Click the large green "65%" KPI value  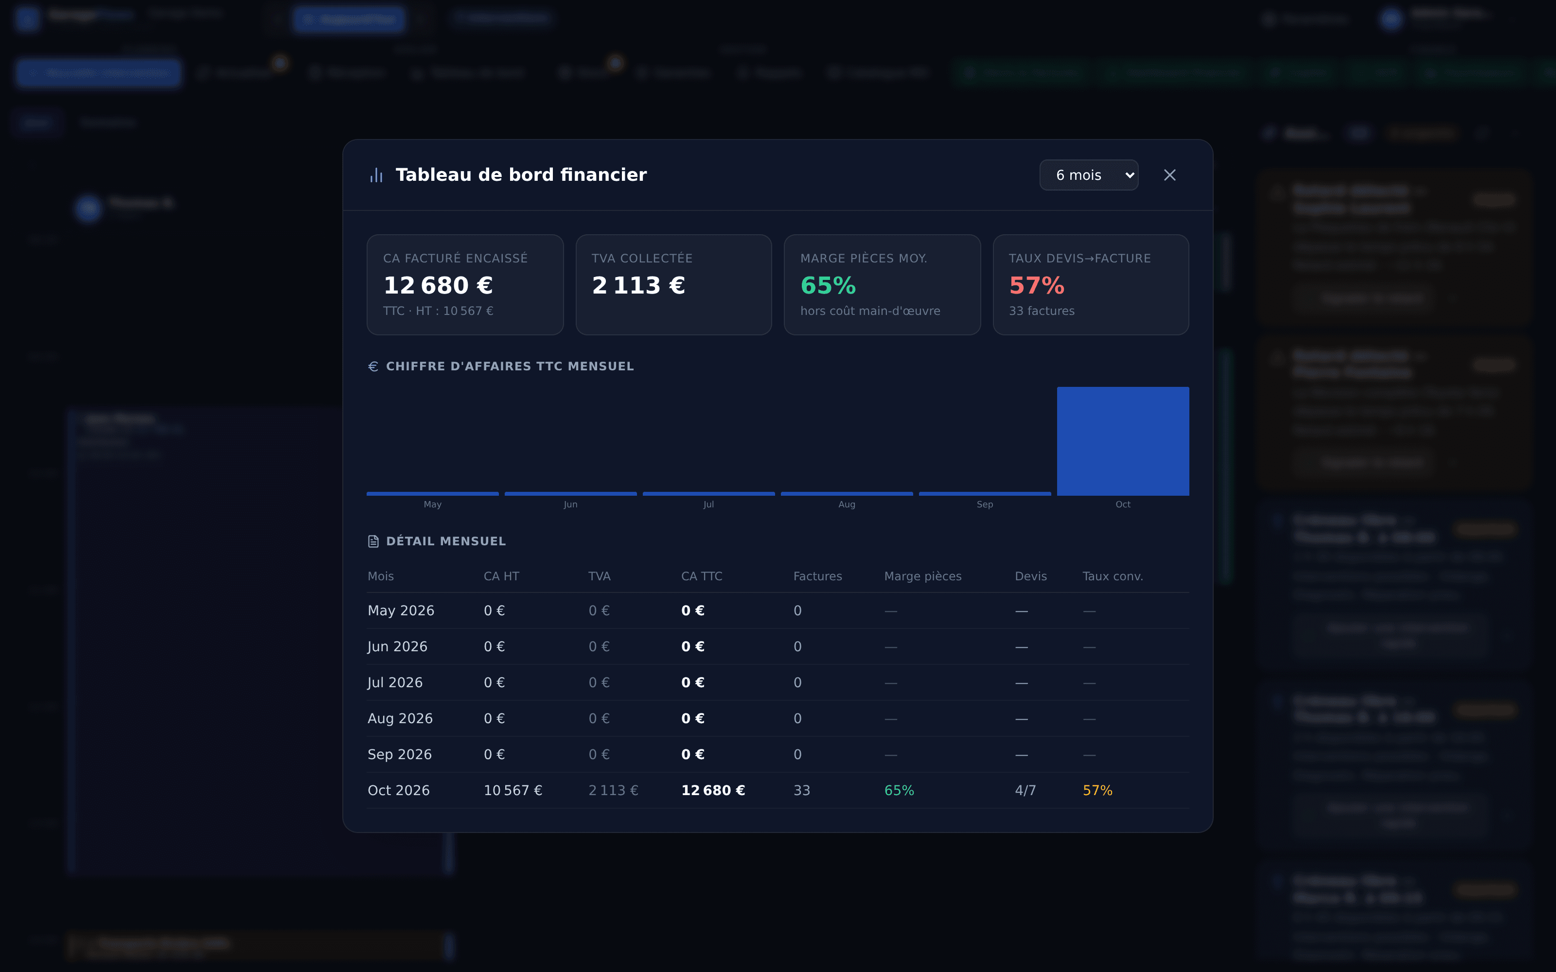click(828, 285)
